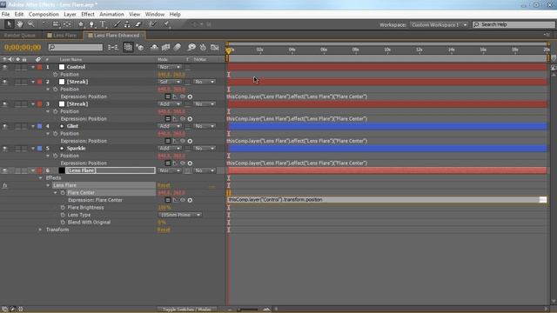Click Reset next to Transform
Viewport: 557px width, 313px height.
pos(164,230)
